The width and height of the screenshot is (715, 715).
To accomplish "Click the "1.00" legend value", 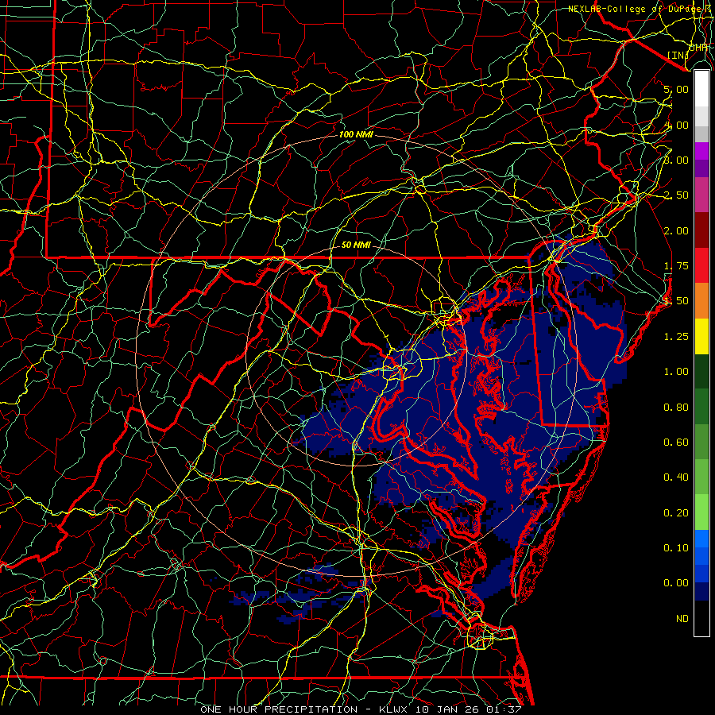I will point(676,372).
